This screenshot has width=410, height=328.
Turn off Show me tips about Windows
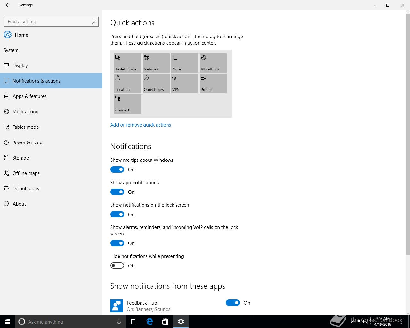[117, 169]
